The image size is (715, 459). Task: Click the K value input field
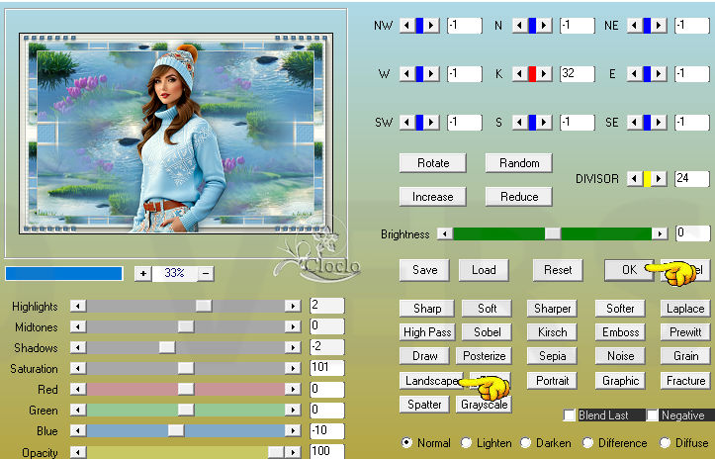[x=575, y=74]
